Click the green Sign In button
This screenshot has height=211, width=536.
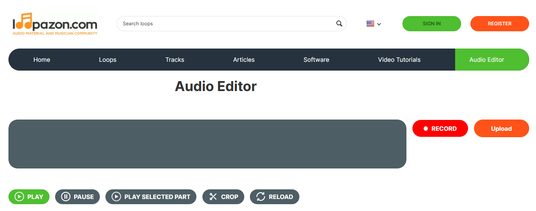click(432, 24)
